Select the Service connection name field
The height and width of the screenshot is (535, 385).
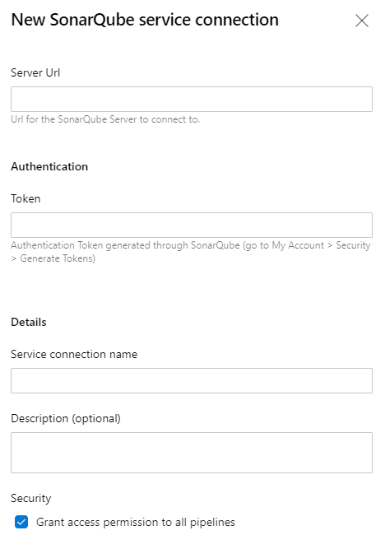192,380
